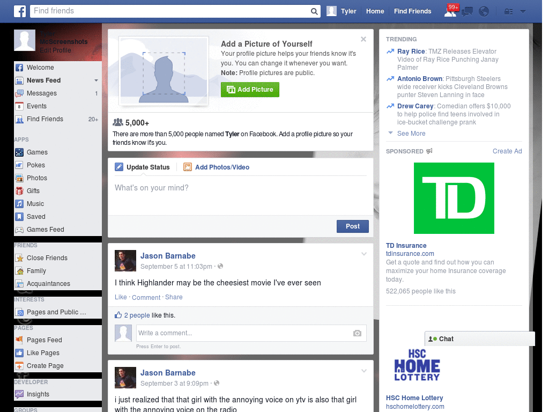Click the Saved bookmark icon
Image resolution: width=549 pixels, height=412 pixels.
point(19,217)
